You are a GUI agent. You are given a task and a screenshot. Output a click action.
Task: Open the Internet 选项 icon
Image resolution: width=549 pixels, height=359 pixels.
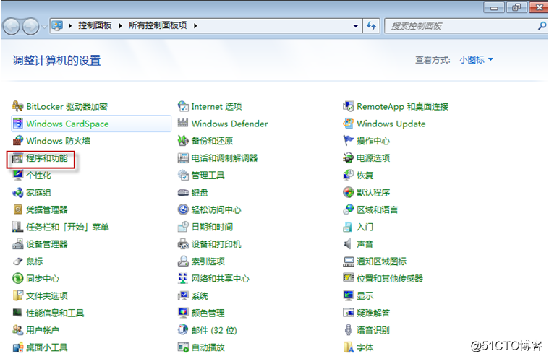[x=183, y=106]
